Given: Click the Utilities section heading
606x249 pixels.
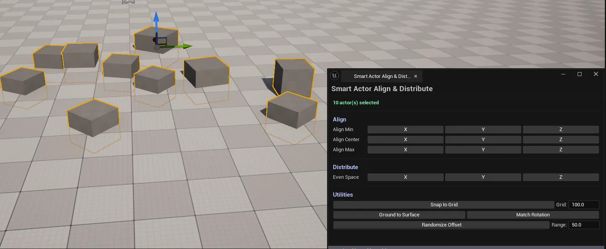Looking at the screenshot, I should pyautogui.click(x=343, y=195).
